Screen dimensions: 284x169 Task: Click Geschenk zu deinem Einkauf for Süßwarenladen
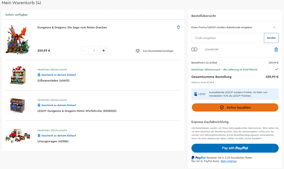coord(59,75)
